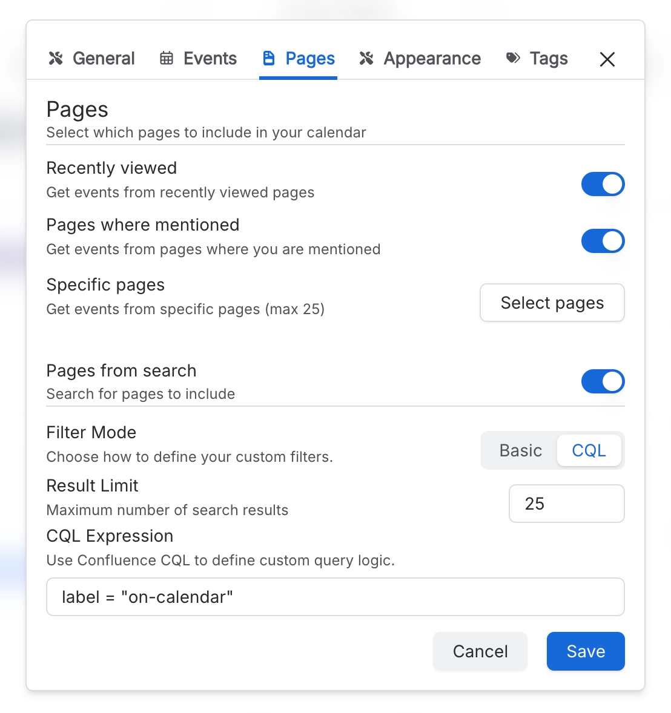Turn off Pages where mentioned
Screen dimensions: 671x713
tap(603, 241)
